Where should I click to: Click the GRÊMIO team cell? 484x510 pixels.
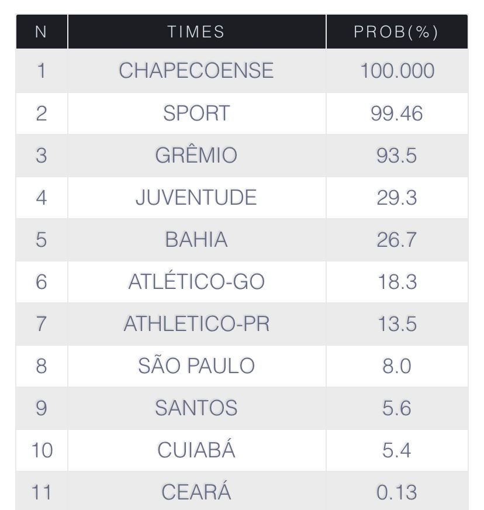click(196, 155)
